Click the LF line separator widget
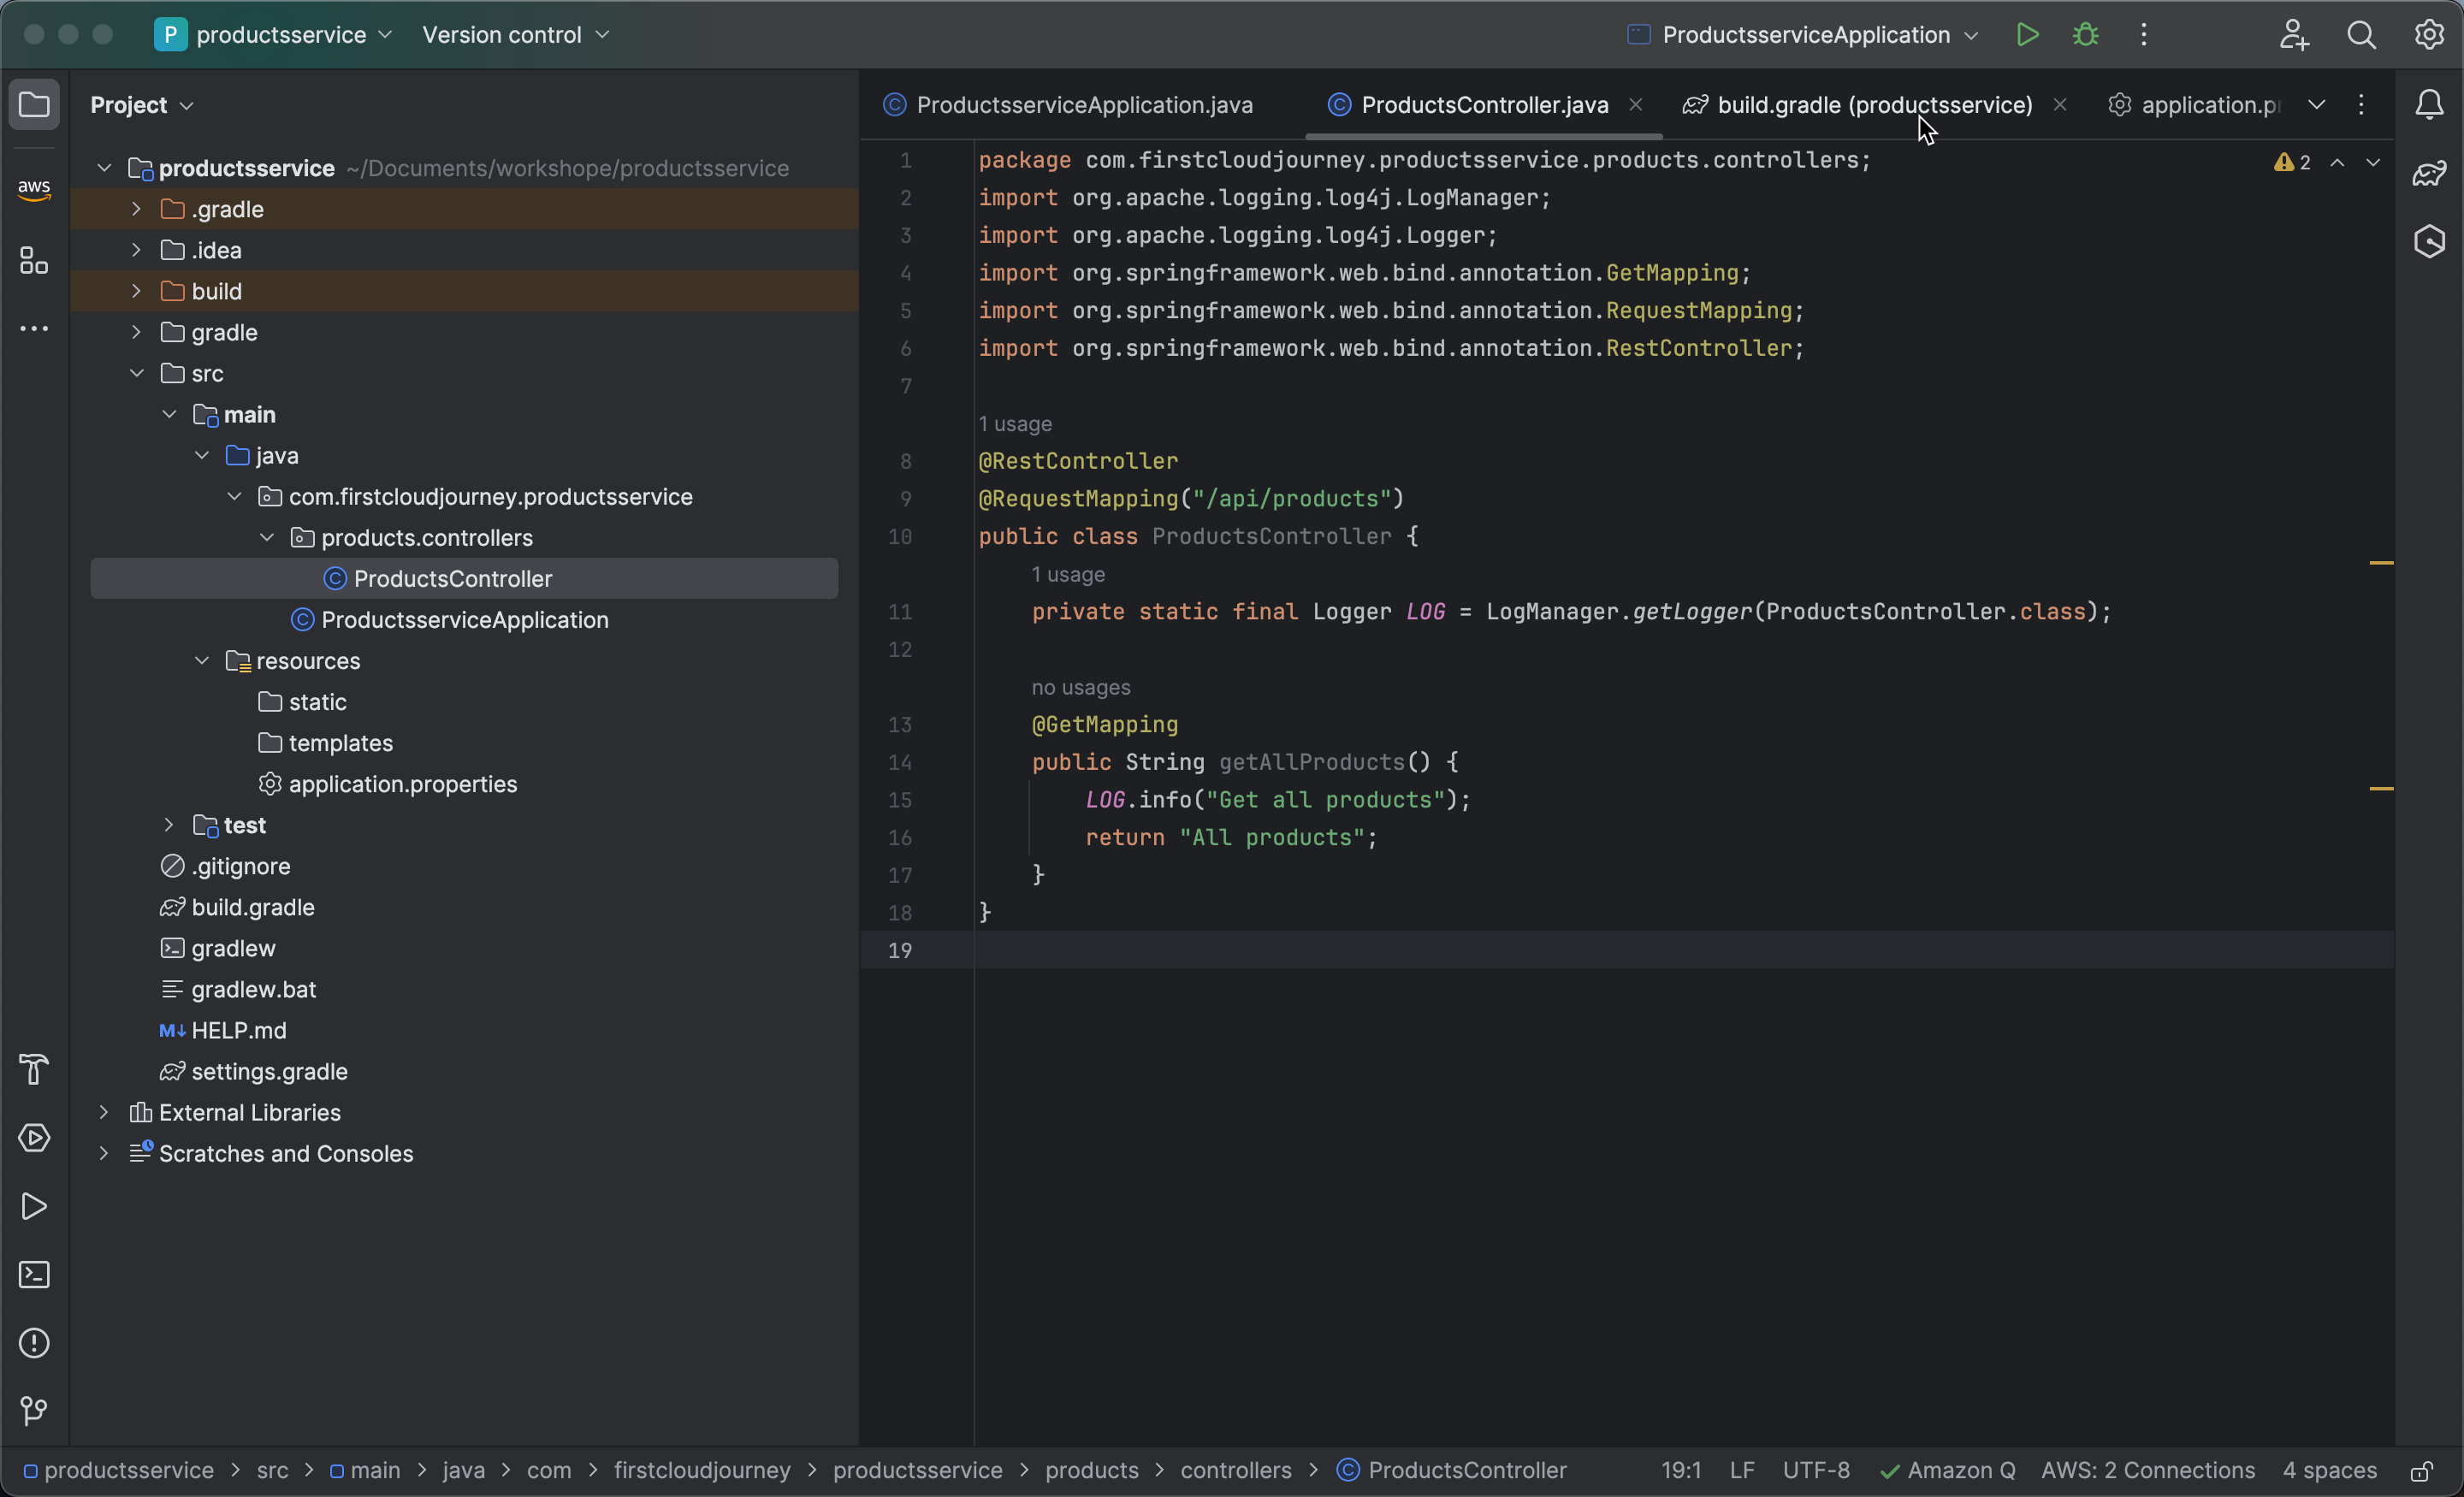The height and width of the screenshot is (1497, 2464). 1742,1471
